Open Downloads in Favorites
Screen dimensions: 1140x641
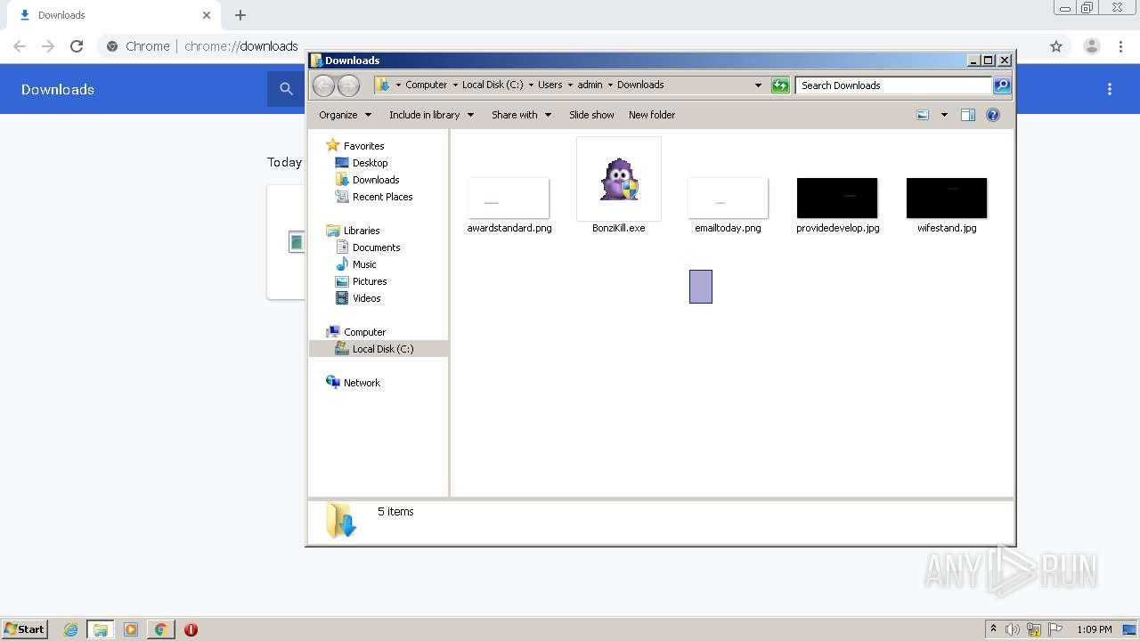click(x=367, y=180)
